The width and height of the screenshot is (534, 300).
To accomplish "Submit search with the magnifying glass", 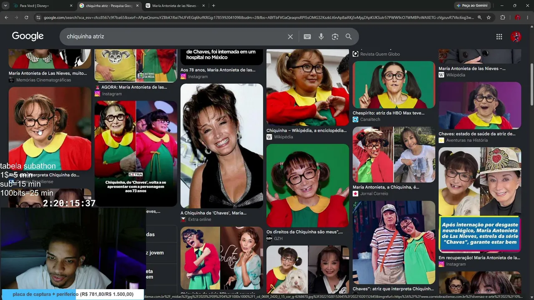I will tap(349, 37).
